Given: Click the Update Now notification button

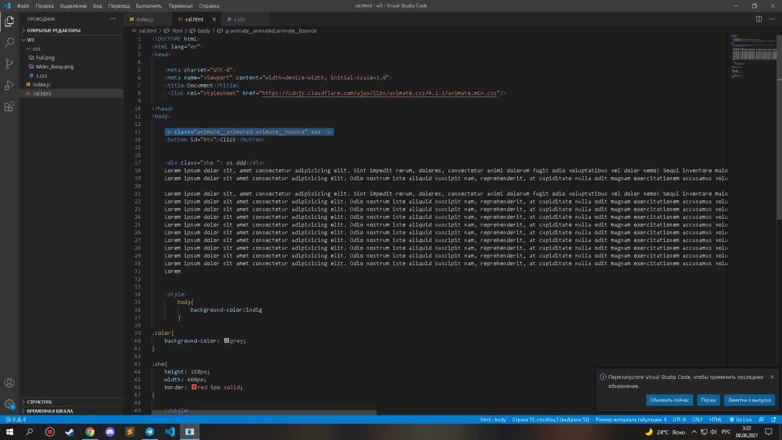Looking at the screenshot, I should pos(670,400).
